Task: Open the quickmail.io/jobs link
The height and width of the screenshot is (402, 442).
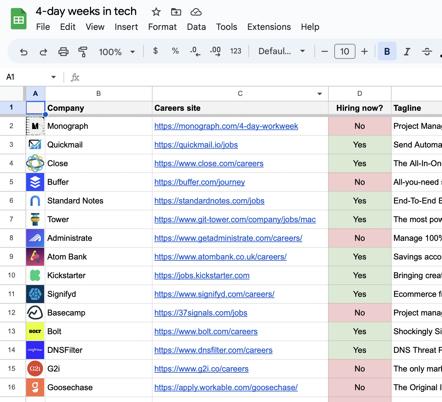Action: [196, 145]
